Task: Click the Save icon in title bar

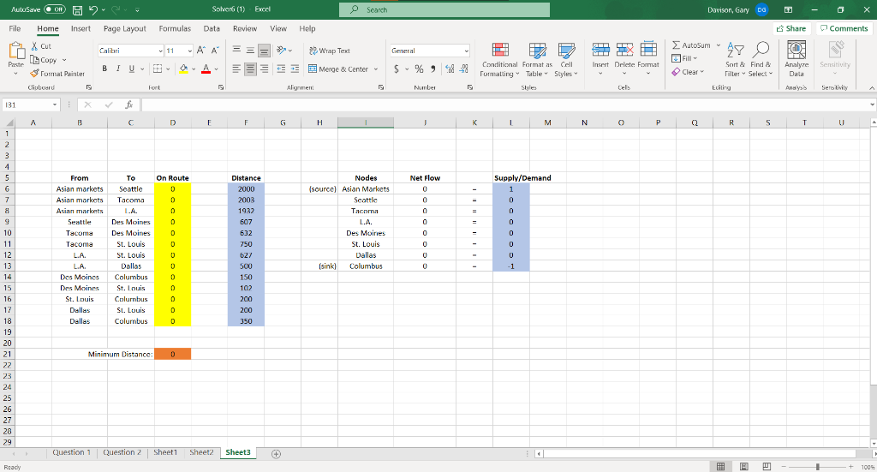Action: (78, 9)
